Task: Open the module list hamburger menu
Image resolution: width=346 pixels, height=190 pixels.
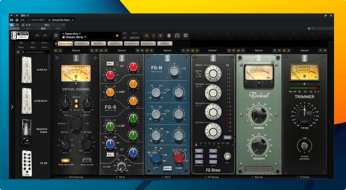Action: [x=18, y=52]
